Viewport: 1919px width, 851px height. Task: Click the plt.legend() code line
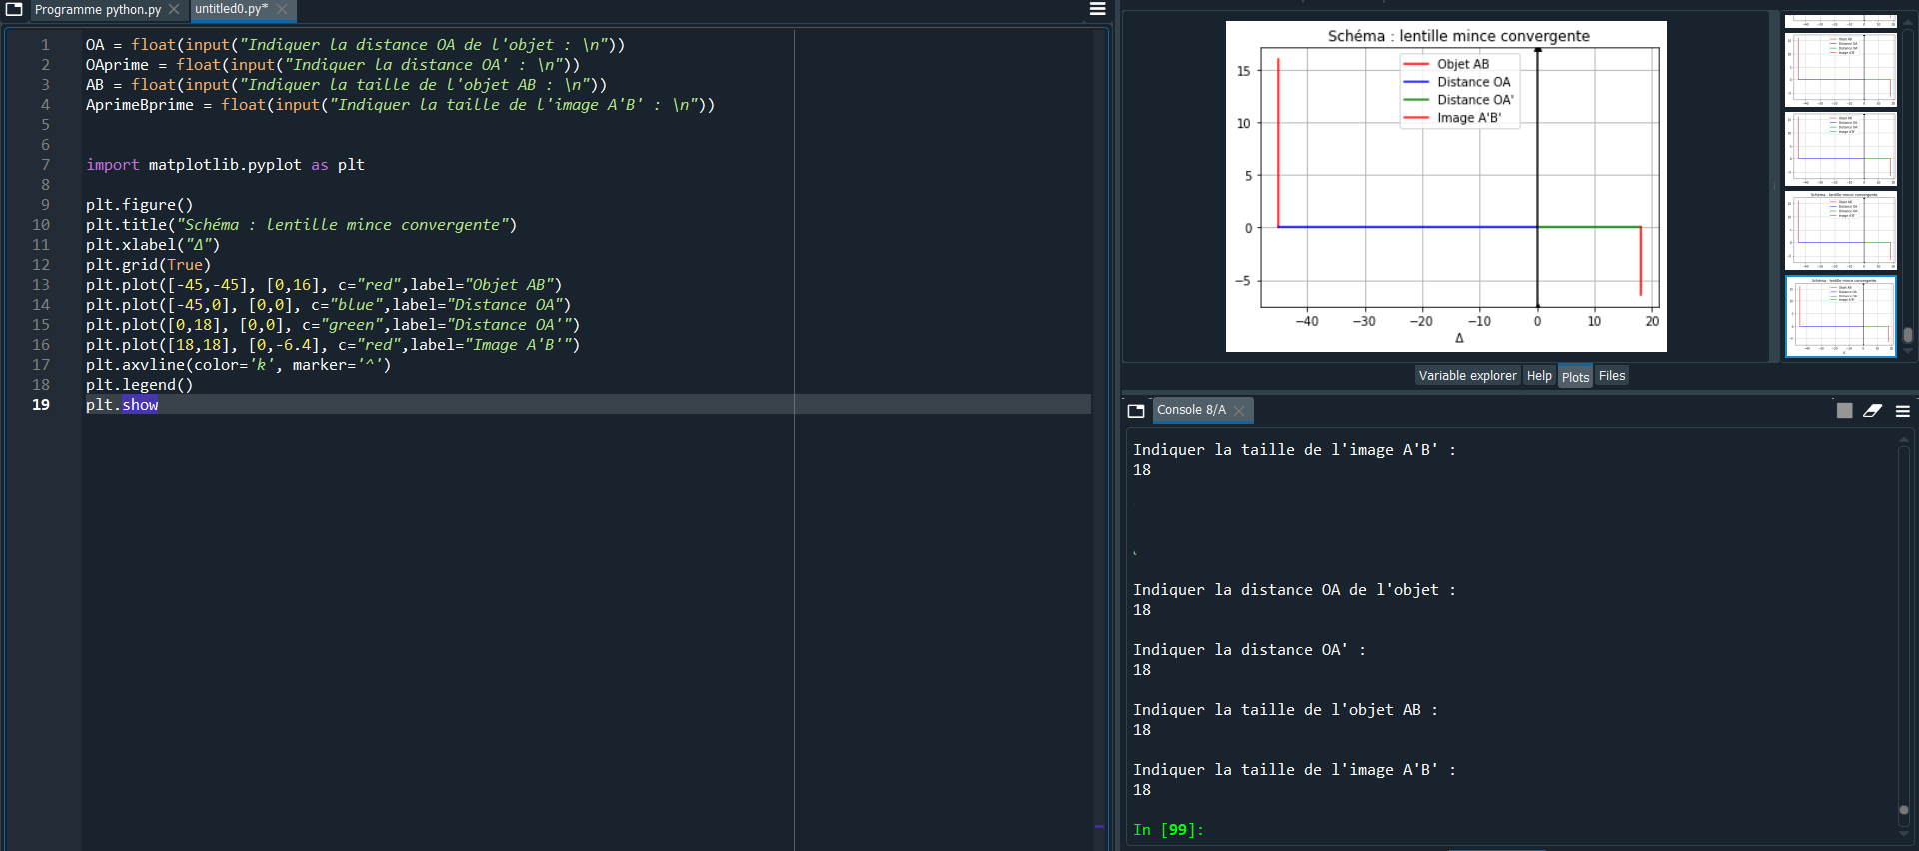point(139,385)
